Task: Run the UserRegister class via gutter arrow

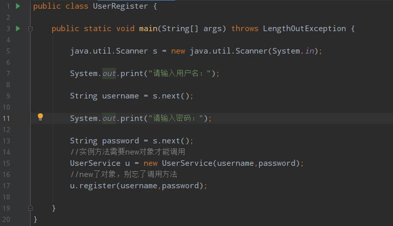Action: click(18, 6)
